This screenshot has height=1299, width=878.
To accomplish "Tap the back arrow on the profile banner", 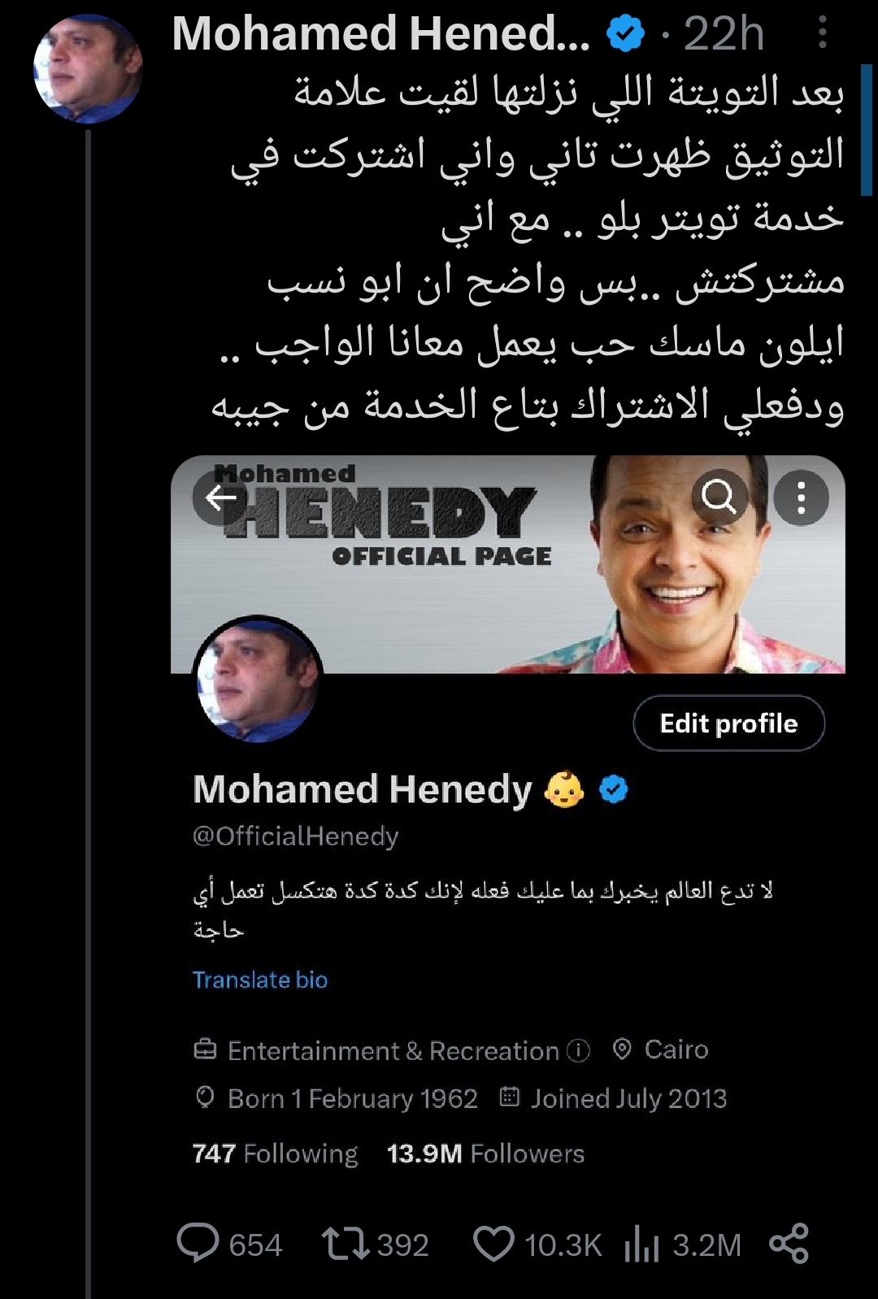I will (x=220, y=497).
